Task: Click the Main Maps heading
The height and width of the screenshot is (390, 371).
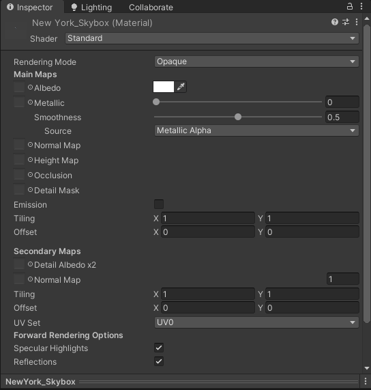Action: click(x=35, y=74)
